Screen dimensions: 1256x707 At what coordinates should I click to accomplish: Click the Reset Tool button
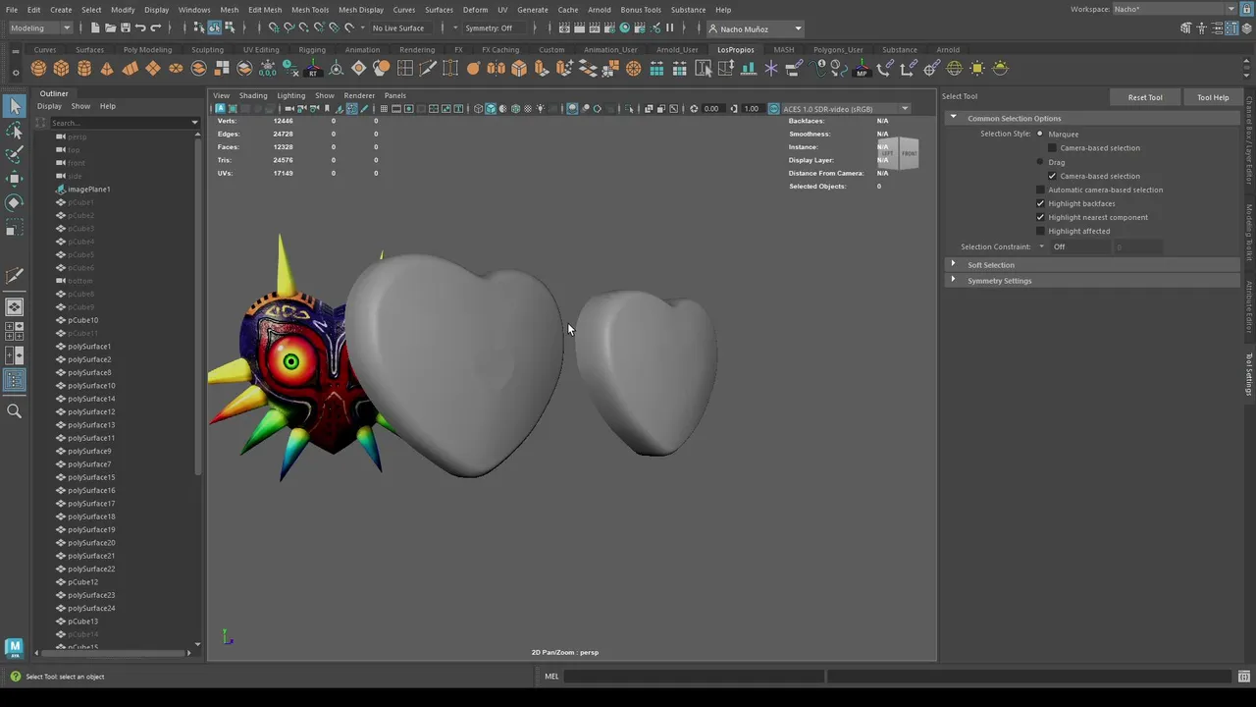(1144, 97)
